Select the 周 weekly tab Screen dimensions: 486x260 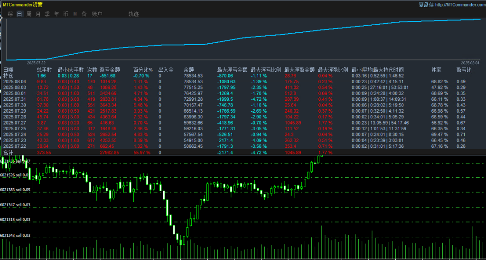(x=29, y=14)
